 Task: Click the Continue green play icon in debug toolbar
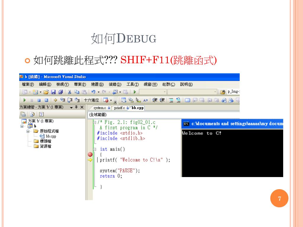point(25,100)
